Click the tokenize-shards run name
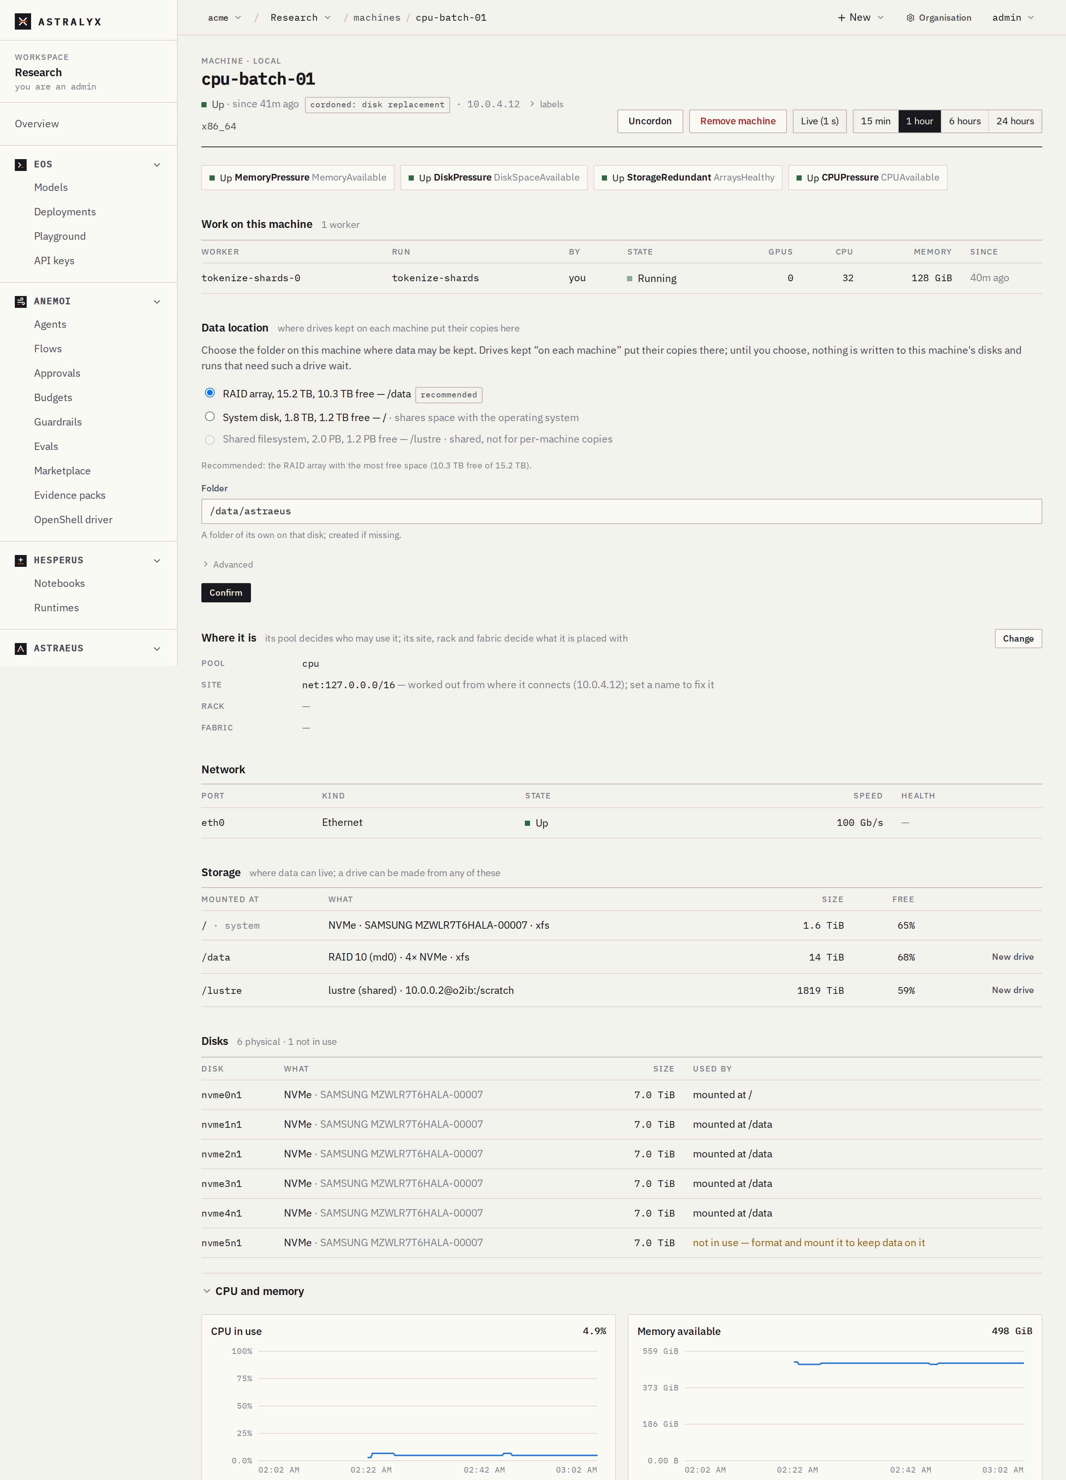 435,278
